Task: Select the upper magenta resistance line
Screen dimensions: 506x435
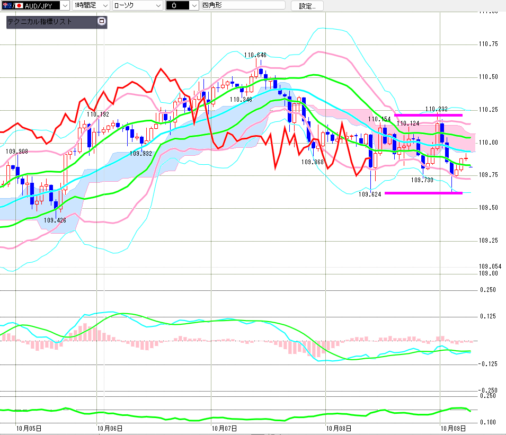Action: click(x=428, y=115)
